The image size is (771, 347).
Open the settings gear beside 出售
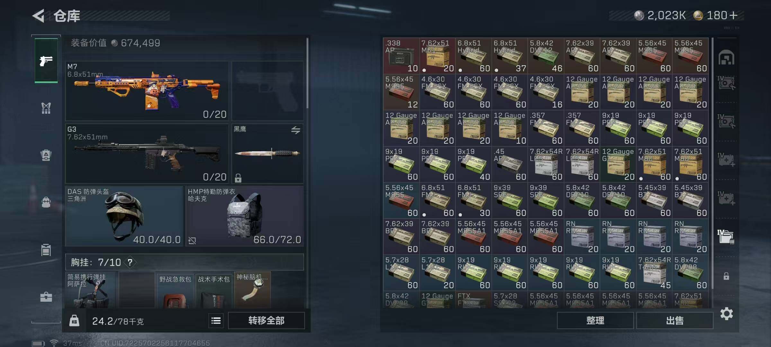coord(727,314)
